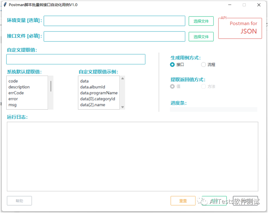The height and width of the screenshot is (213, 268).
Task: Select "data[2].name" in the examples list
Action: [x=93, y=105]
